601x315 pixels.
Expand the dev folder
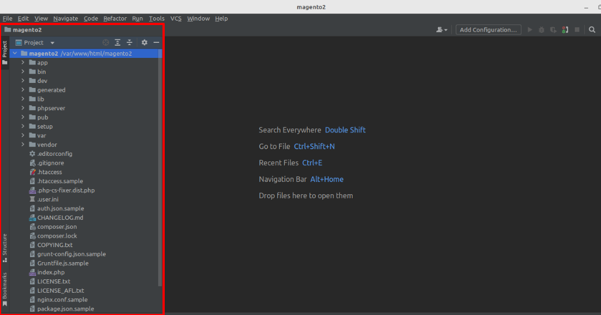point(23,81)
